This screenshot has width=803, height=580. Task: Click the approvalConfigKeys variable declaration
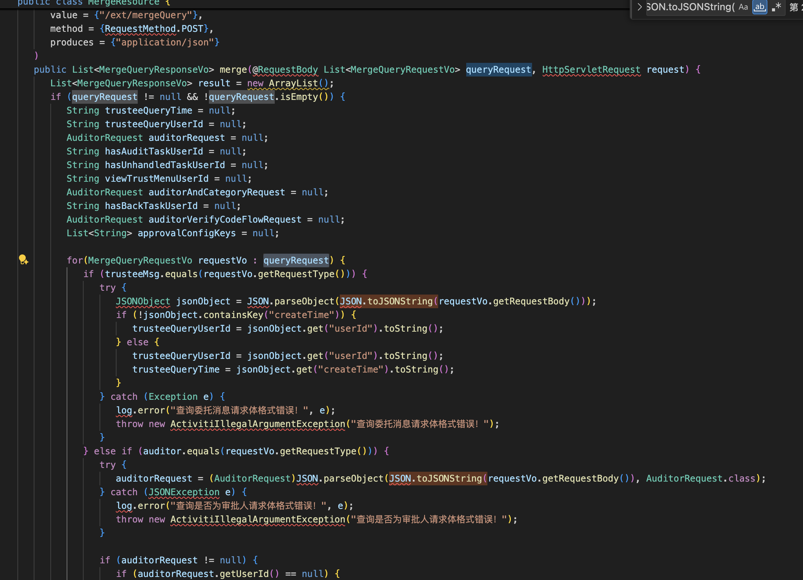point(187,233)
